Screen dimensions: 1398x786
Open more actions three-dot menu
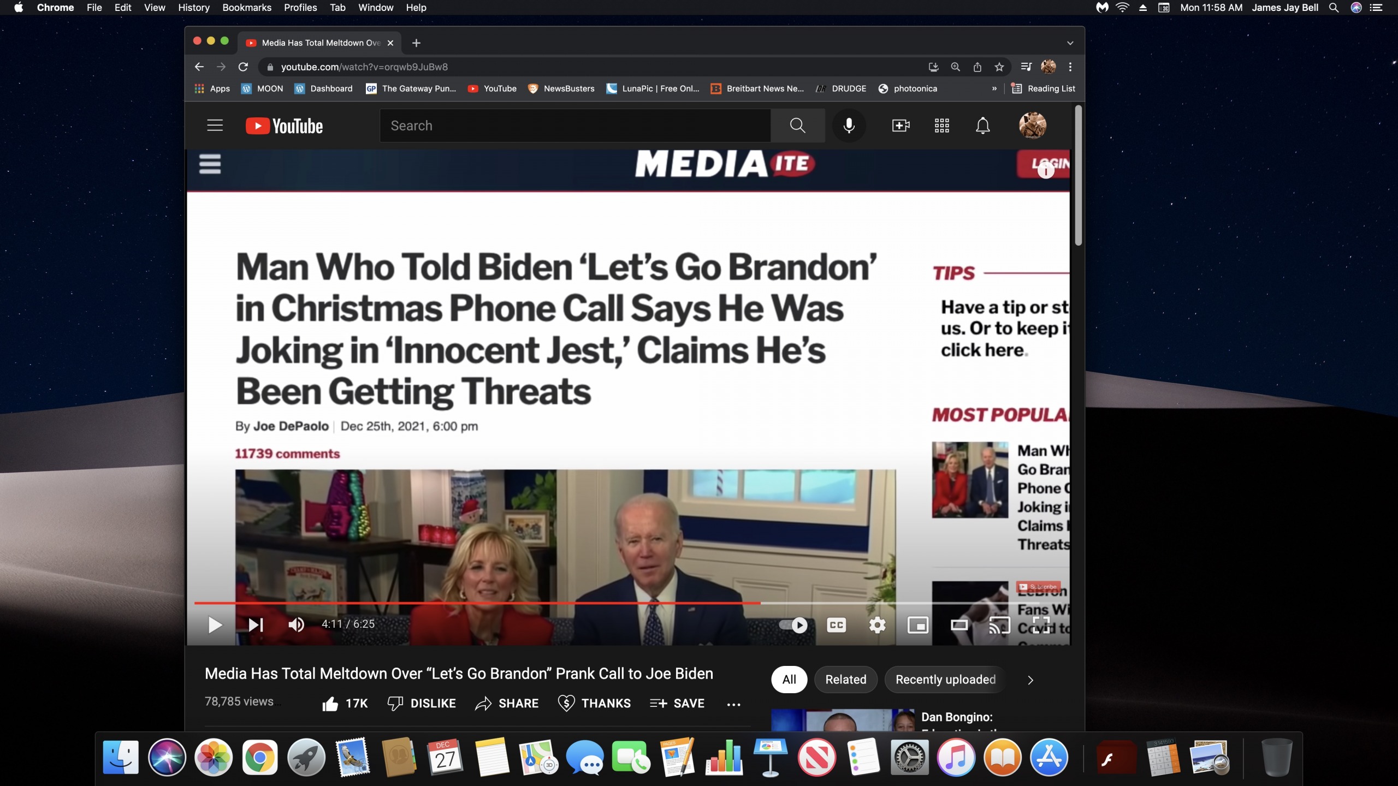pos(733,705)
